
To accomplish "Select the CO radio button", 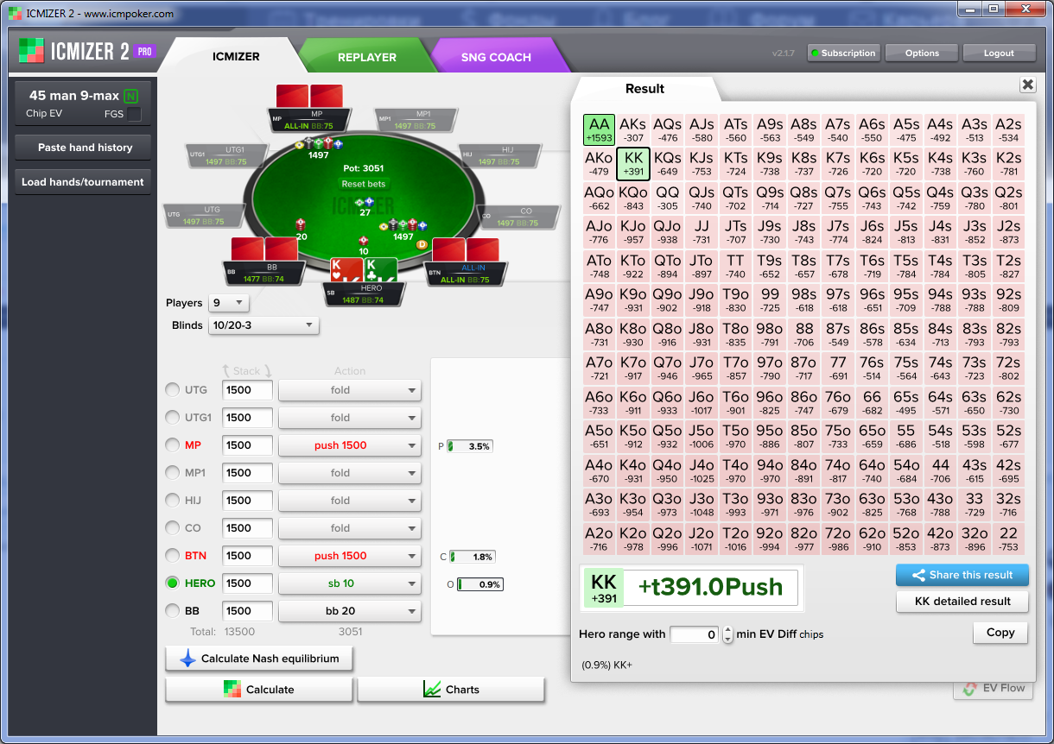I will pos(173,528).
